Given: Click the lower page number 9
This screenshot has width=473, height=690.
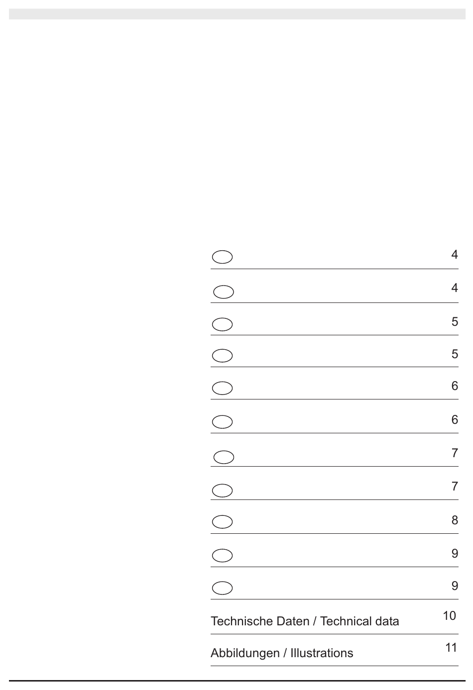Looking at the screenshot, I should tap(455, 586).
